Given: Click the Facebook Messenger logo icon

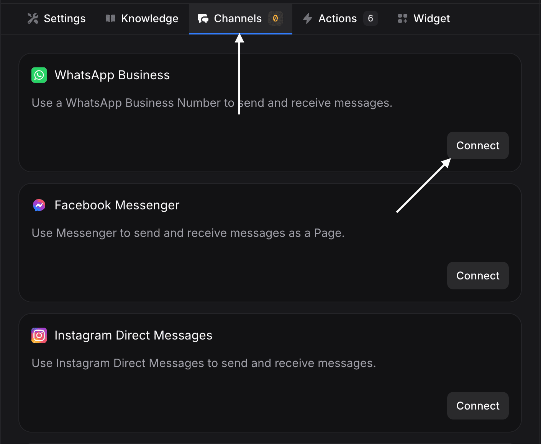Looking at the screenshot, I should (x=39, y=205).
